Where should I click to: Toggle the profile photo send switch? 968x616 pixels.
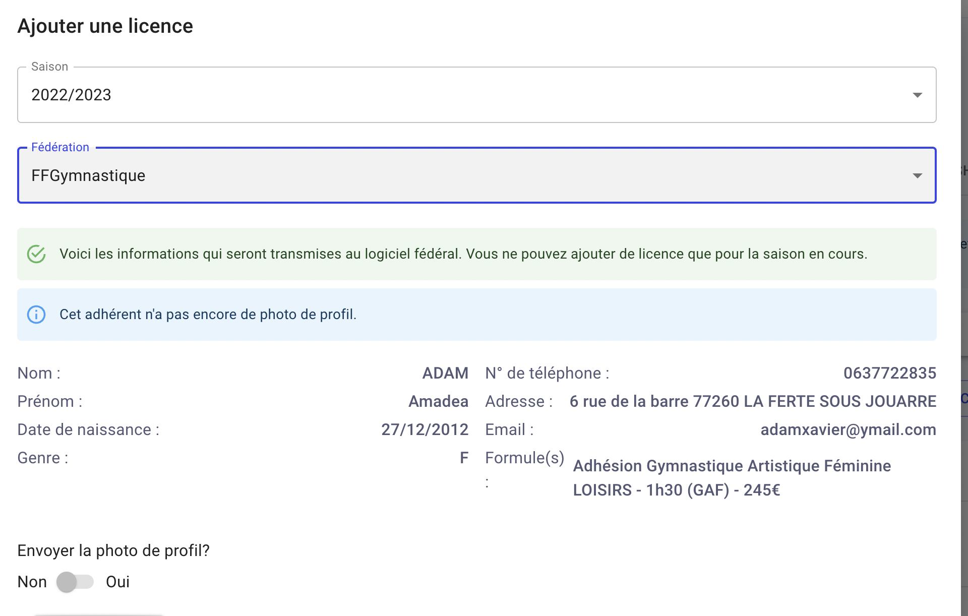[x=75, y=582]
